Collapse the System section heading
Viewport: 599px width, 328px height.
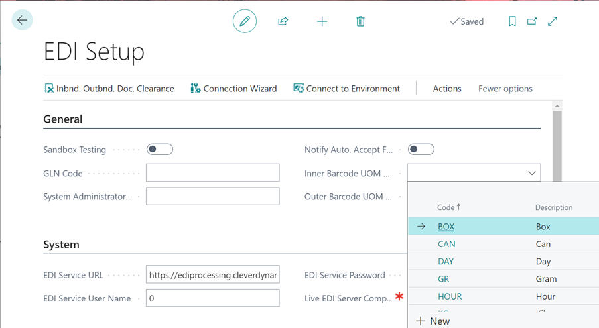click(61, 245)
